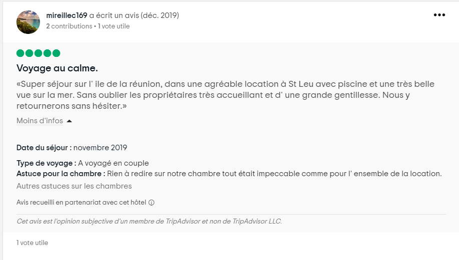Click the "Avis recueilli en partenariat" text
459x260 pixels.
81,203
